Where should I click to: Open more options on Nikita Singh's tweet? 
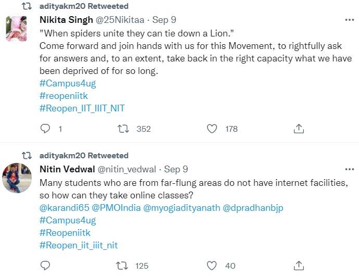349,19
